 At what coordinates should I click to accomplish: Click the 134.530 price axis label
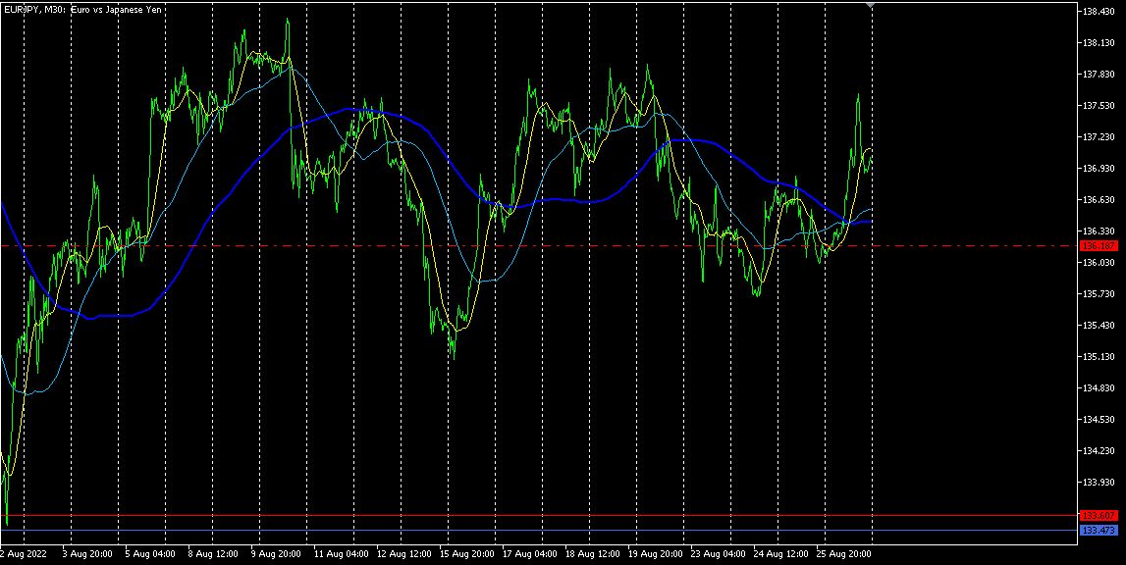point(1099,419)
